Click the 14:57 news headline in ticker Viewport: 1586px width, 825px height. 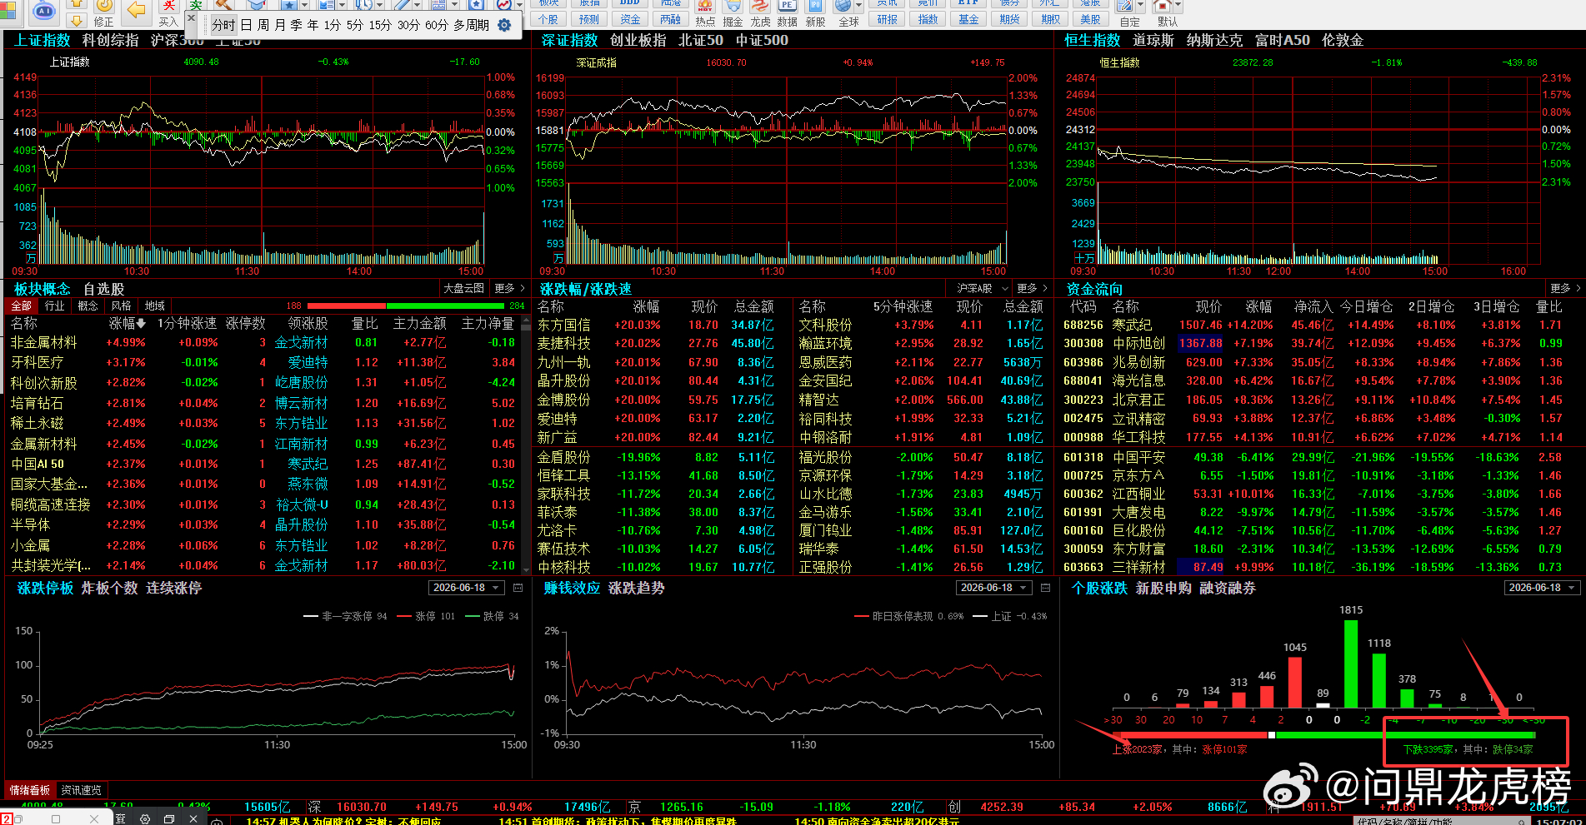click(x=344, y=821)
